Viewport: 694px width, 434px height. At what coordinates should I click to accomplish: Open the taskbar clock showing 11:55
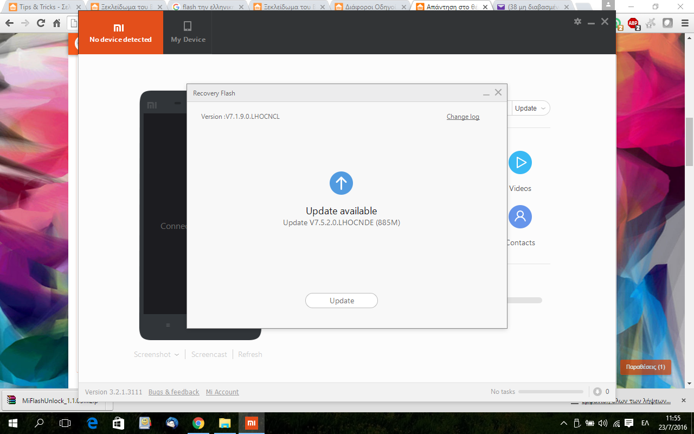pyautogui.click(x=673, y=423)
